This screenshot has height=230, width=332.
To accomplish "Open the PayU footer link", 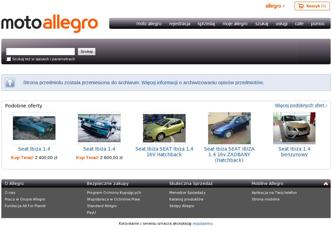I will 91,212.
